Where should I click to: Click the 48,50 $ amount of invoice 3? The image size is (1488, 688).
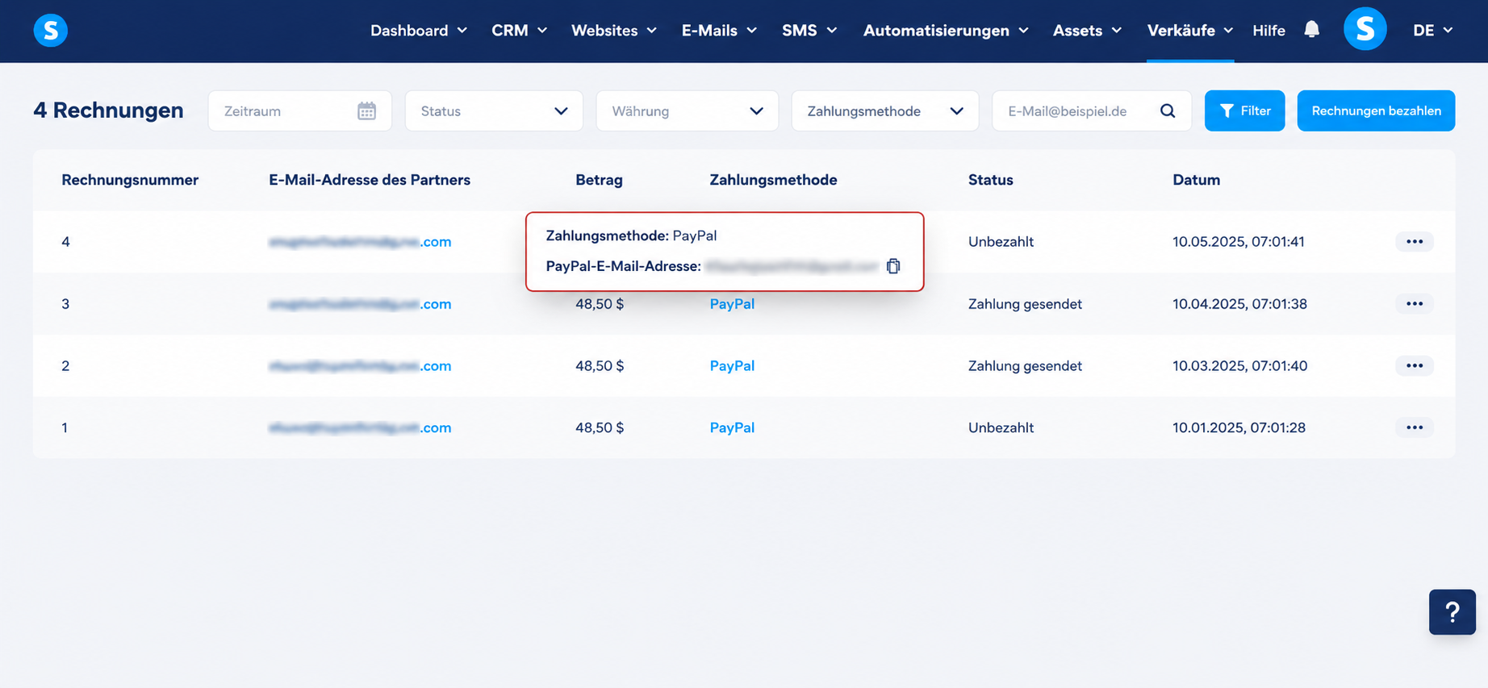tap(600, 303)
